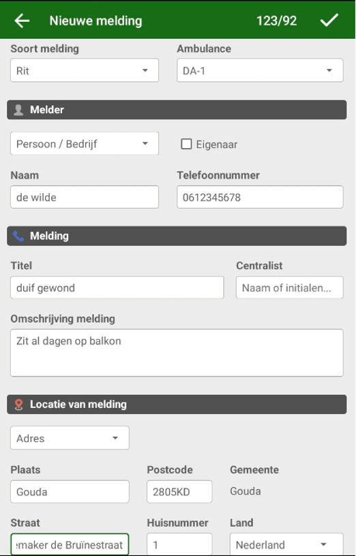Tick the Eigenaar checkbox
The width and height of the screenshot is (356, 556).
(x=186, y=144)
